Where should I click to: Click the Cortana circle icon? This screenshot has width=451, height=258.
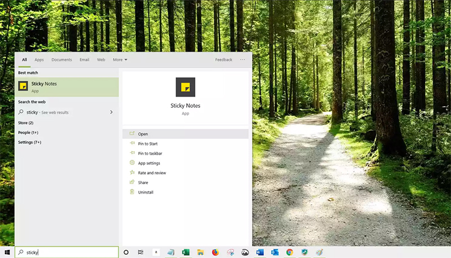click(126, 252)
